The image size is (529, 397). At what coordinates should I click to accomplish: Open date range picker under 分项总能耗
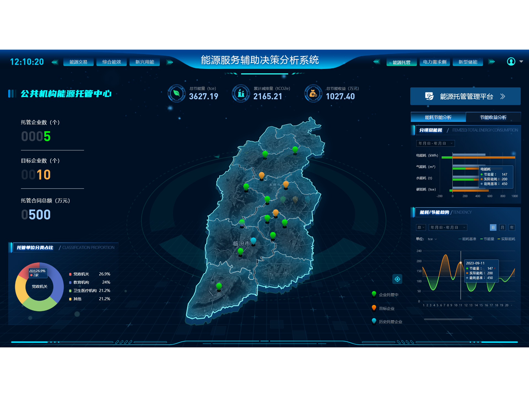coord(435,143)
